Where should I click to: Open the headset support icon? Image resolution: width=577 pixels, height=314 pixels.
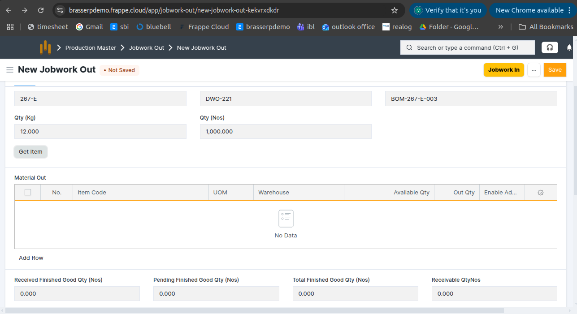550,47
